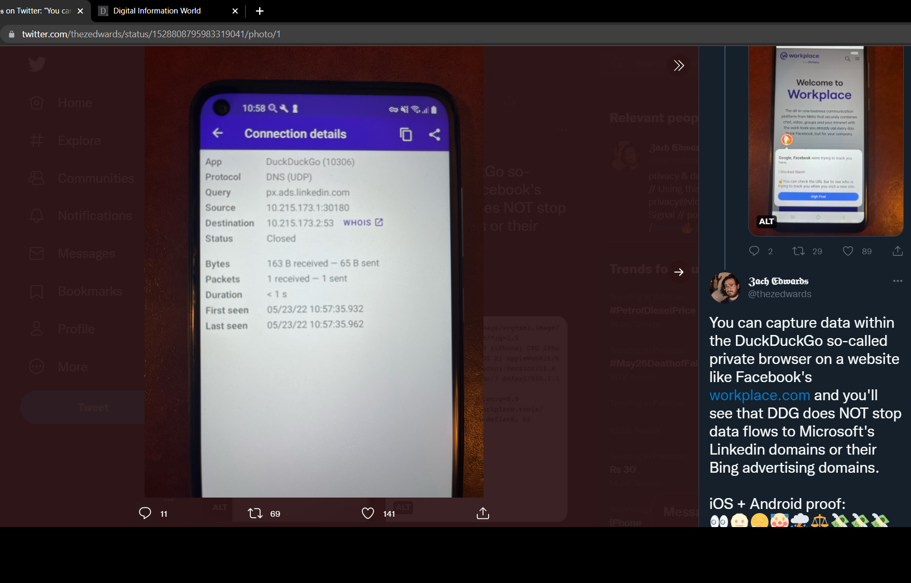Click the Explore hashtag icon
Viewport: 911px width, 583px height.
click(x=37, y=140)
